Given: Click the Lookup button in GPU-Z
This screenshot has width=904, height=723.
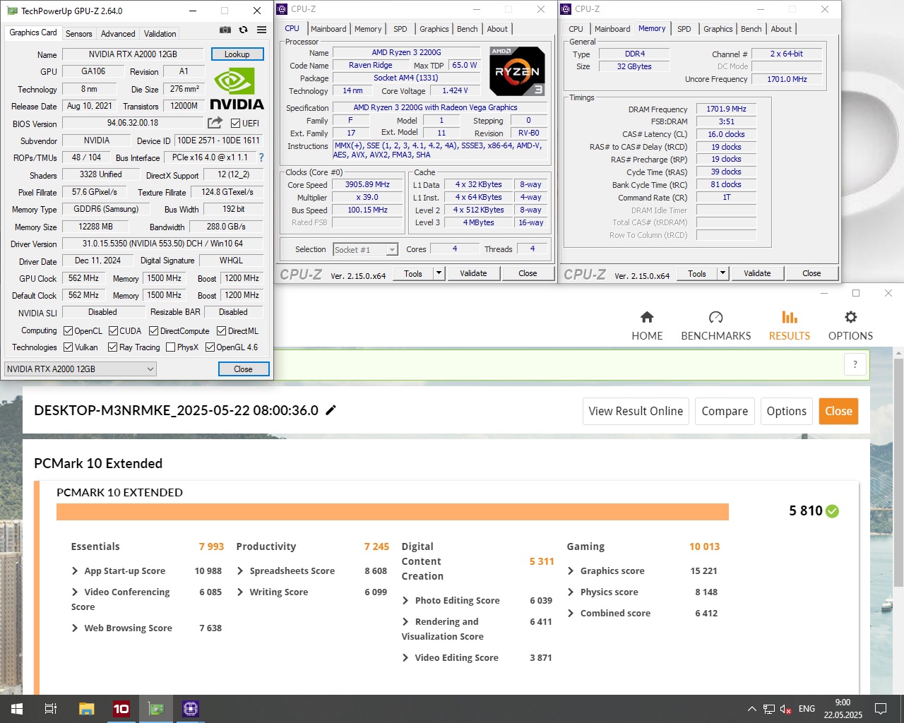Looking at the screenshot, I should 237,54.
